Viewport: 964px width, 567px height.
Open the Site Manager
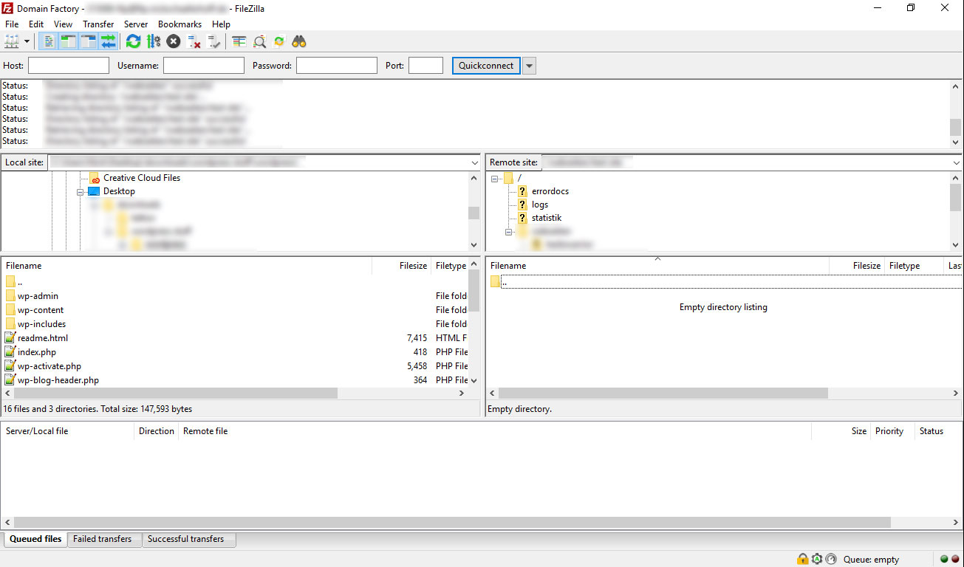[12, 41]
